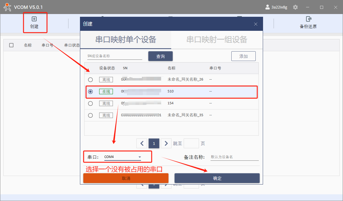This screenshot has height=201, width=343.
Task: Switch to 串口映射单个设备 tab
Action: (126, 39)
